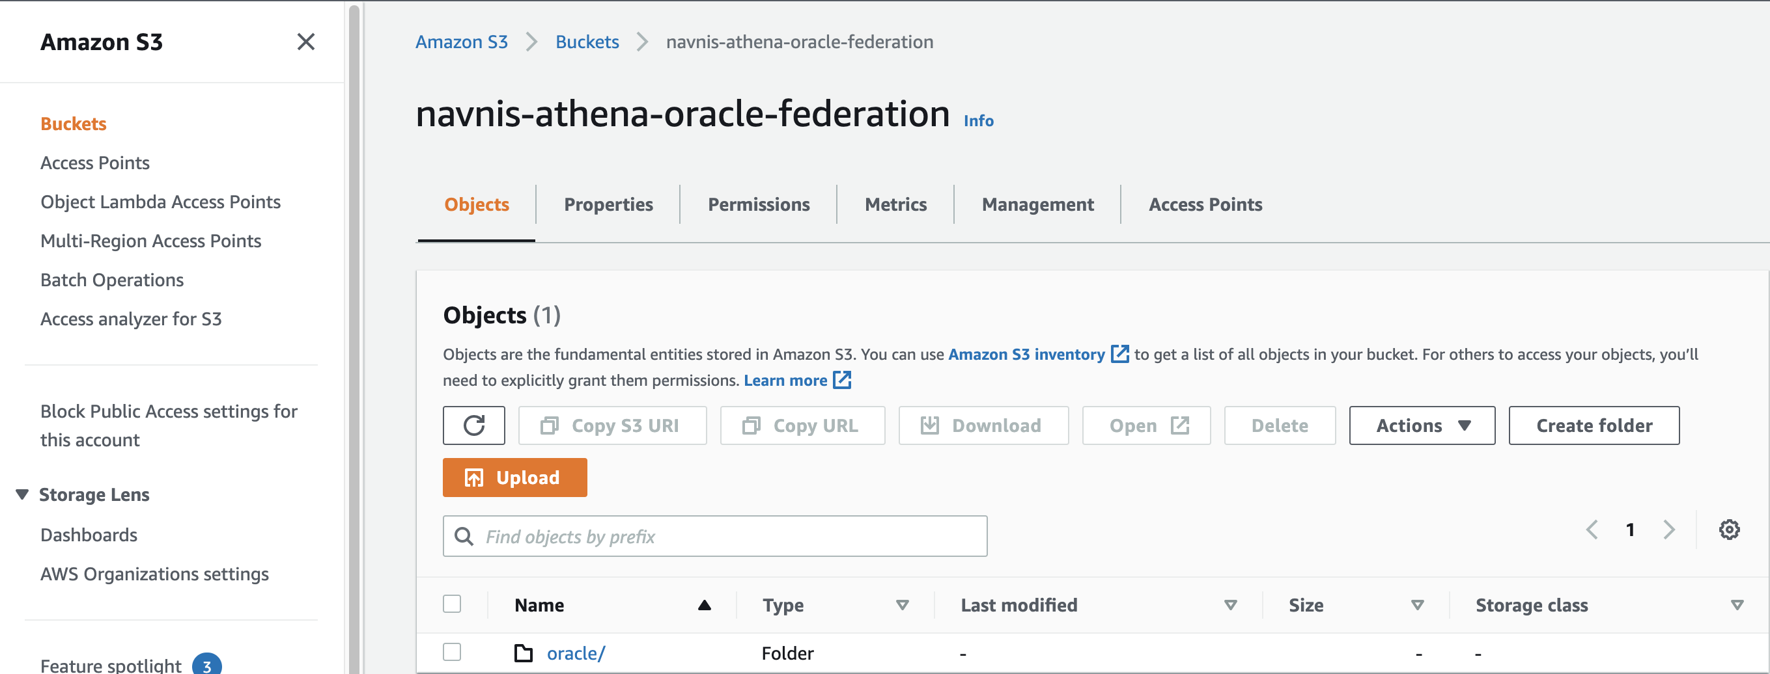Sort by the Type column arrow
Image resolution: width=1770 pixels, height=674 pixels.
pos(902,604)
